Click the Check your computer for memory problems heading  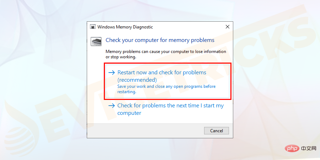pos(160,40)
